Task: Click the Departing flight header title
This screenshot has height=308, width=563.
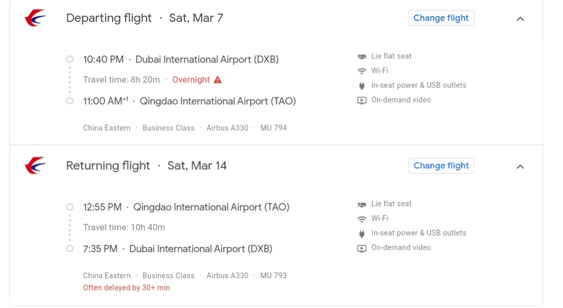Action: tap(108, 18)
